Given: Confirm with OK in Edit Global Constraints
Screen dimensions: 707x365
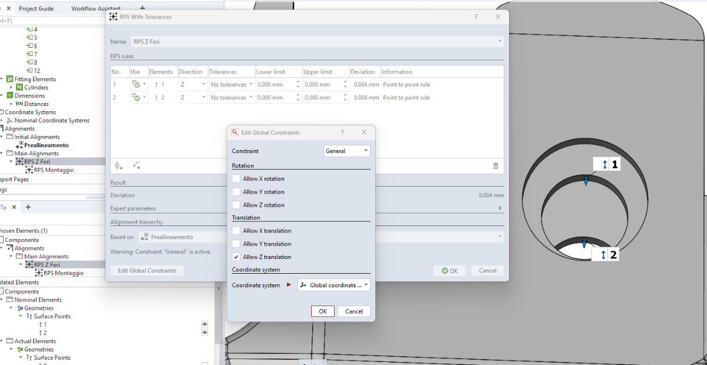Looking at the screenshot, I should [x=323, y=311].
